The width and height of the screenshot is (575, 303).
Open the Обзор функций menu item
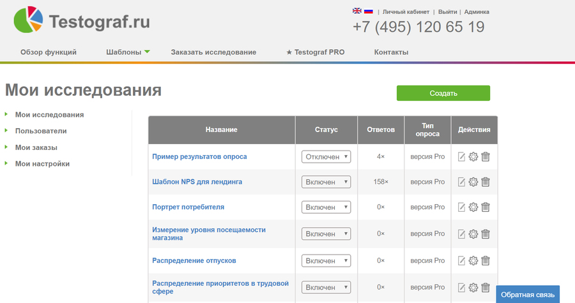(x=49, y=52)
